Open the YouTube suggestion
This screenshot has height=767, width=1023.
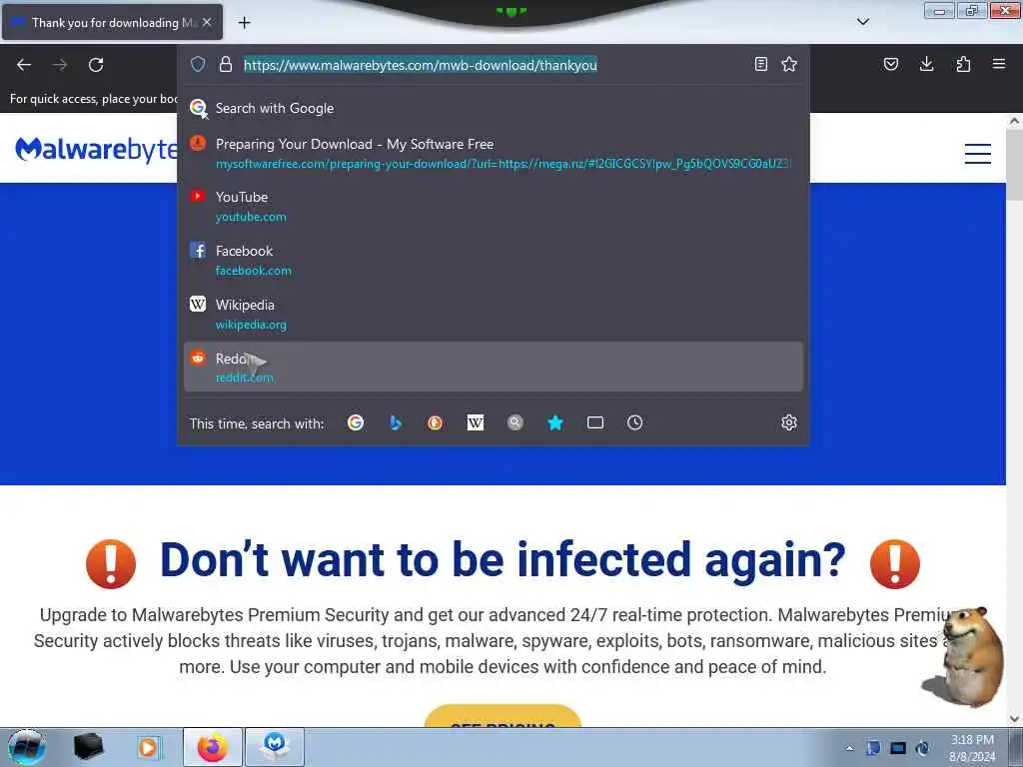click(x=494, y=206)
